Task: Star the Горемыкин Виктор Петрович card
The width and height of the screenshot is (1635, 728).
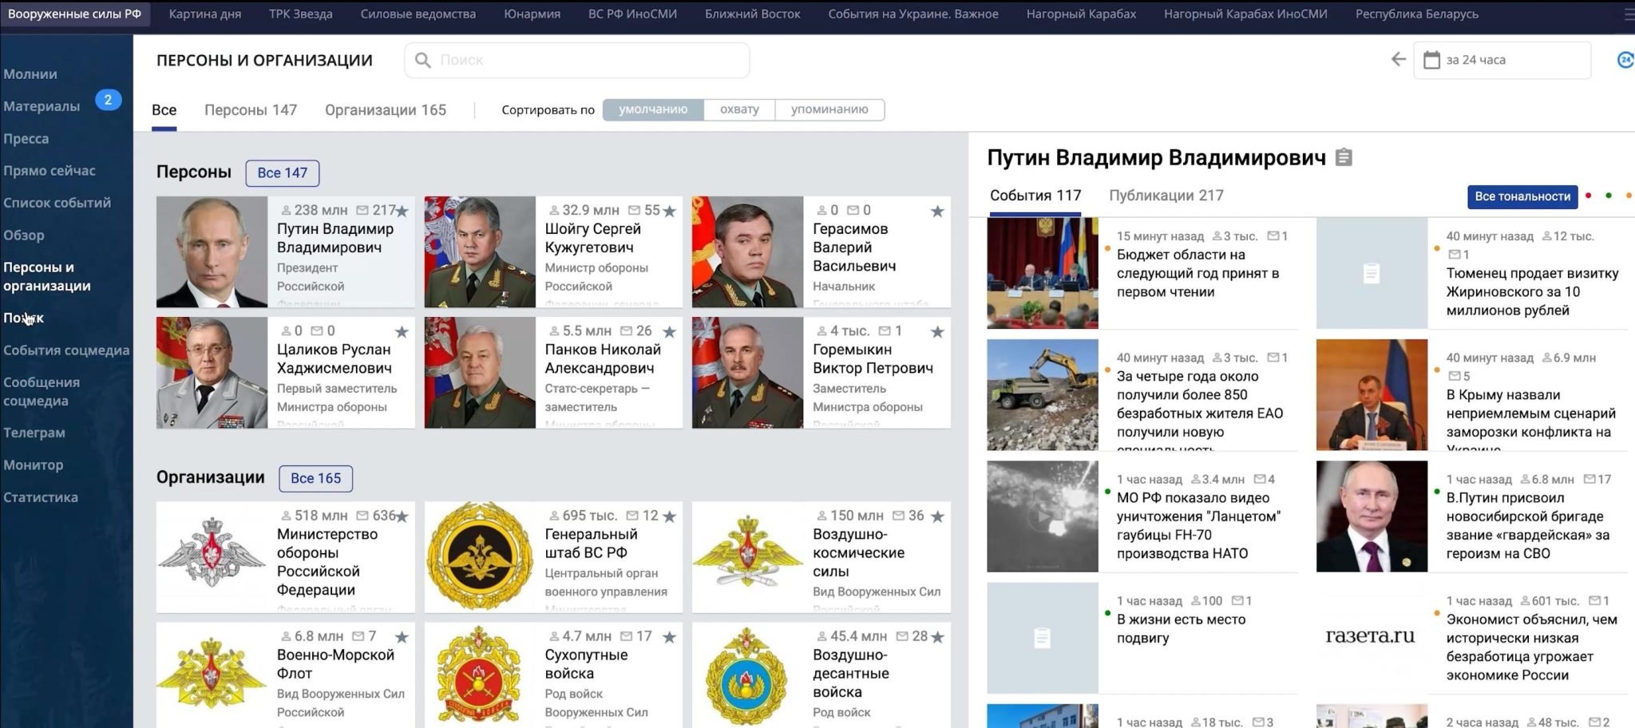Action: tap(937, 331)
